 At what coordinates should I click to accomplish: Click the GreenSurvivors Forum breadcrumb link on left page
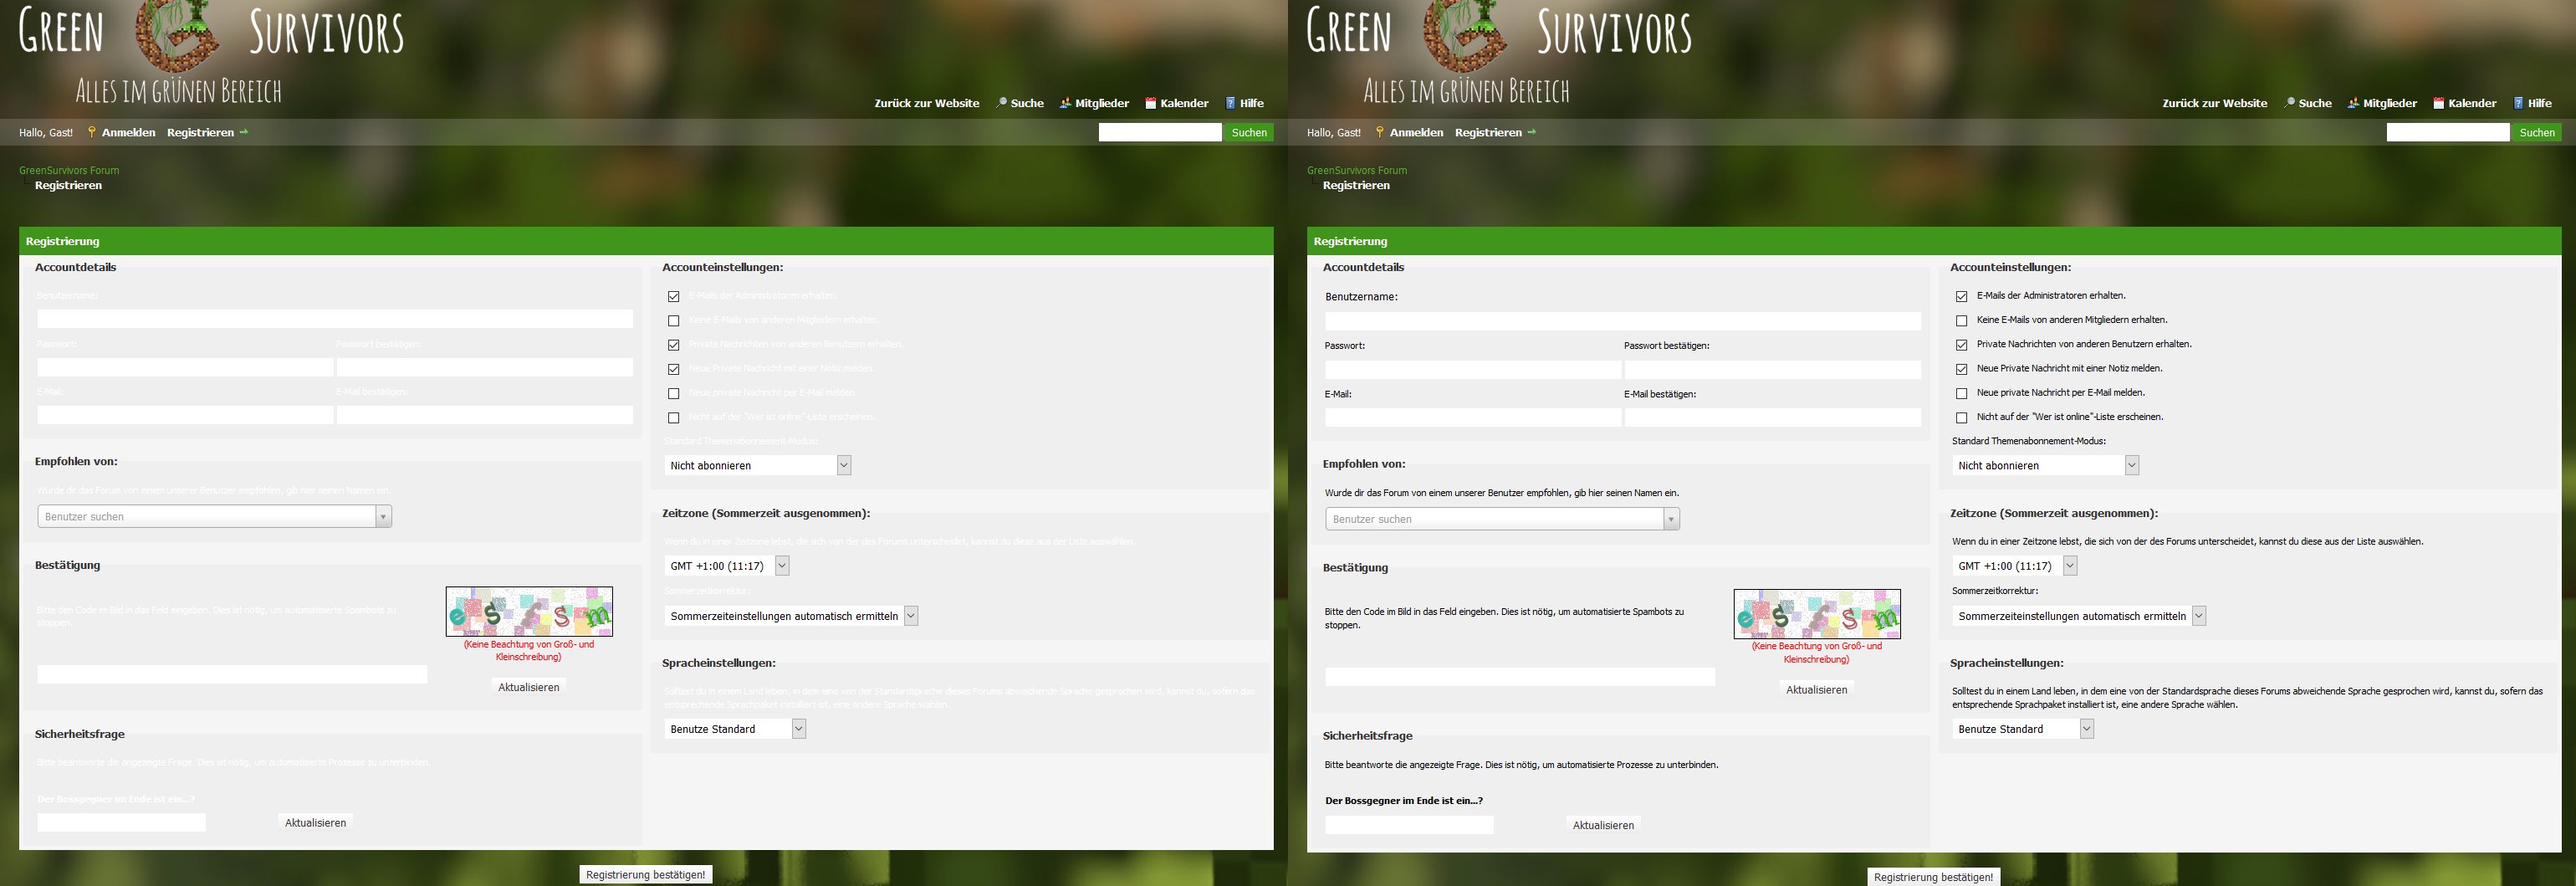(69, 170)
